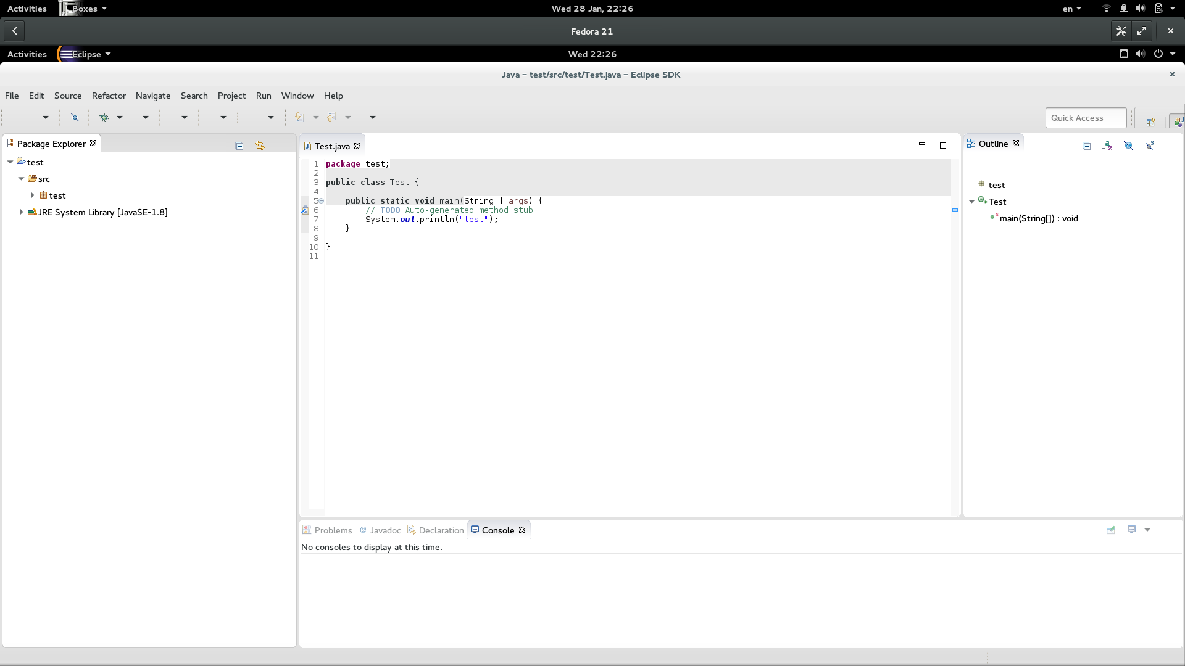Close the Outline view
The height and width of the screenshot is (666, 1185).
tap(1016, 143)
